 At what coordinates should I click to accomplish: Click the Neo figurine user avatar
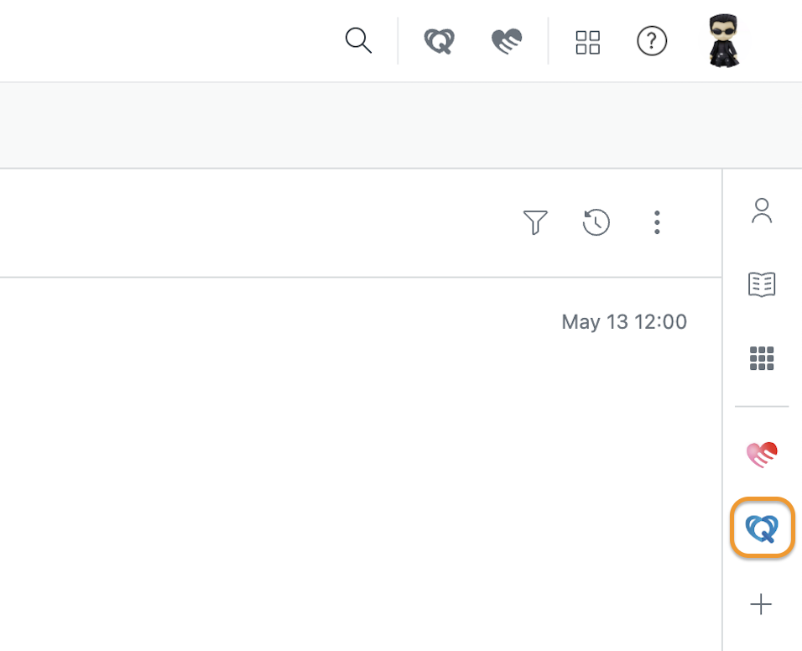coord(723,40)
